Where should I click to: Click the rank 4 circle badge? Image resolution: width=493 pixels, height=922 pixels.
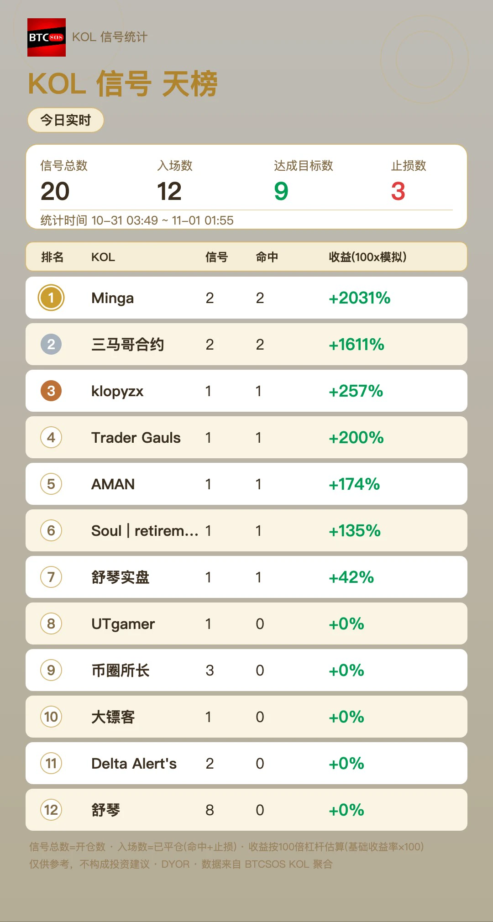click(x=51, y=437)
